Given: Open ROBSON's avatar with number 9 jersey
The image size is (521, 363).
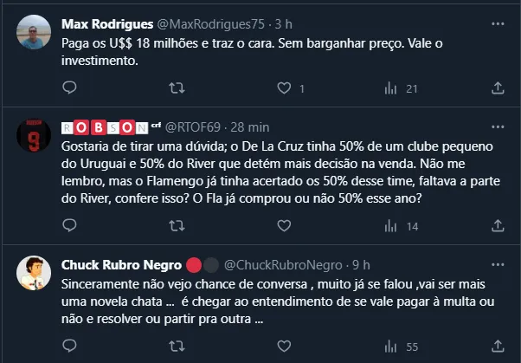Looking at the screenshot, I should point(34,135).
